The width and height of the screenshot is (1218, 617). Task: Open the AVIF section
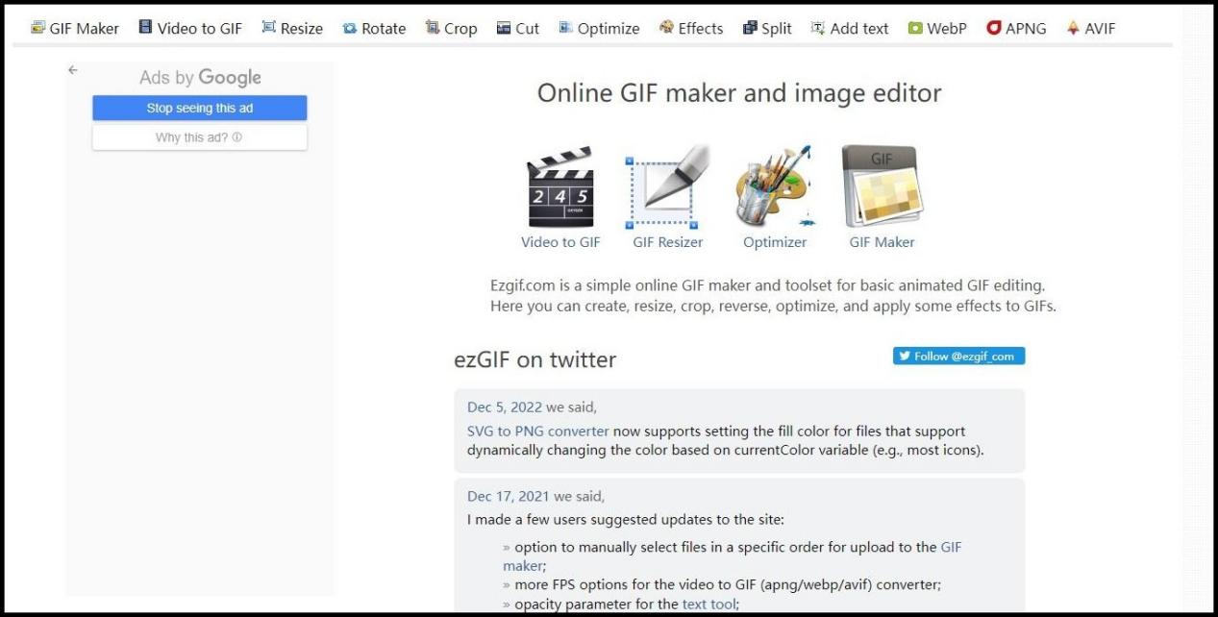point(1090,28)
